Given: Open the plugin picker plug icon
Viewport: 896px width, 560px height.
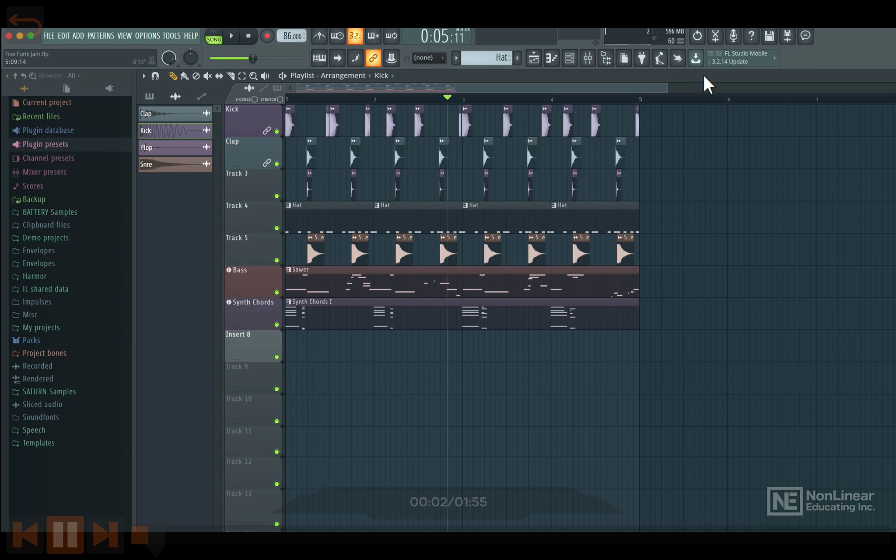Looking at the screenshot, I should coord(642,58).
